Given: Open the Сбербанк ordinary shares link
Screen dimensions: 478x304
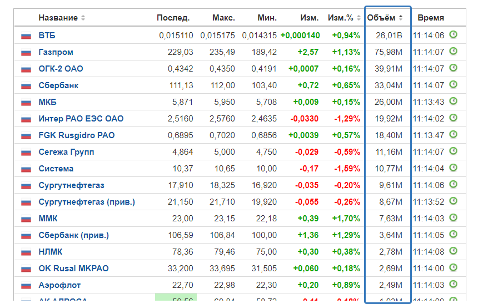Looking at the screenshot, I should pos(58,85).
